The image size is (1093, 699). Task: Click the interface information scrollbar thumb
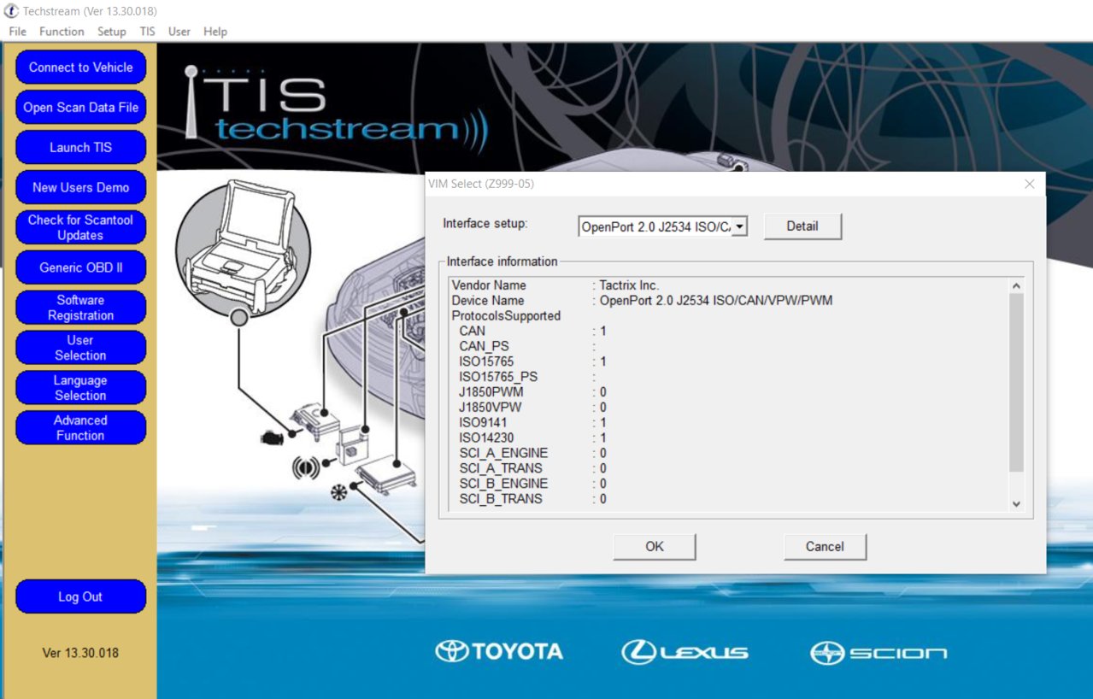1016,383
